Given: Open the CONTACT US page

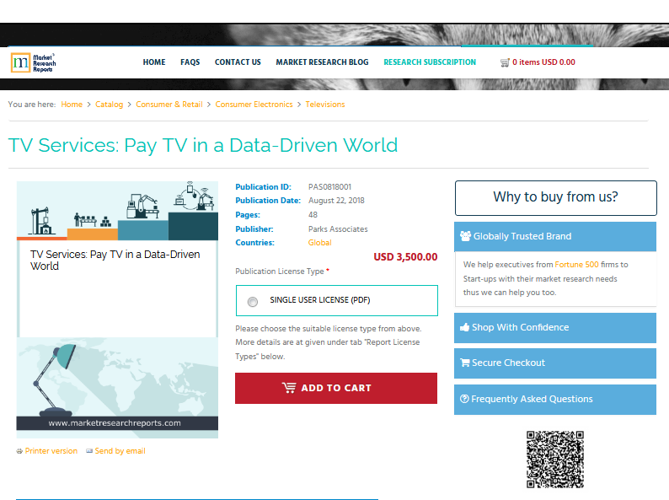Looking at the screenshot, I should [238, 62].
